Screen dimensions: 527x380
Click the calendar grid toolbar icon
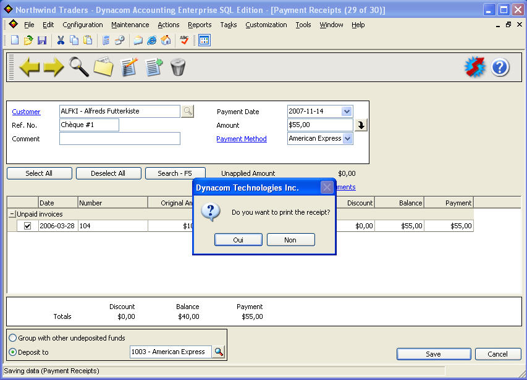tap(204, 40)
